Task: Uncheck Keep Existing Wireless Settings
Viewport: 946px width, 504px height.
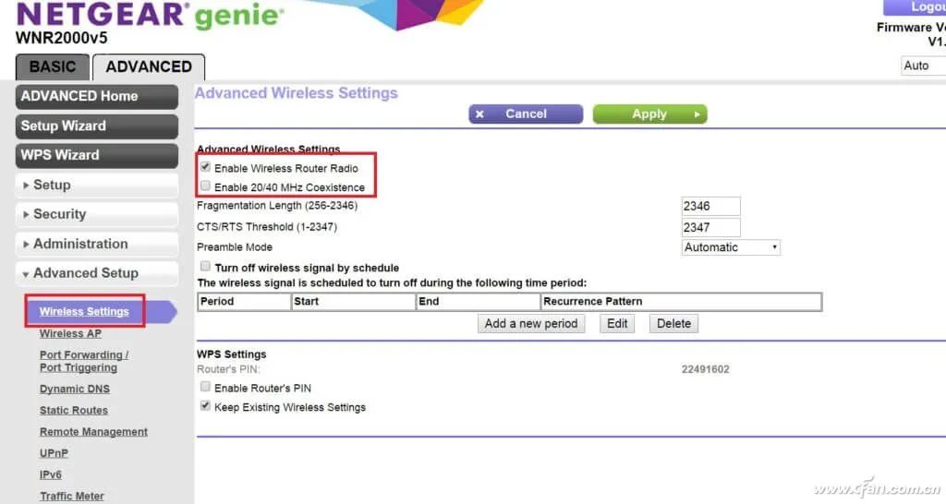Action: (206, 406)
